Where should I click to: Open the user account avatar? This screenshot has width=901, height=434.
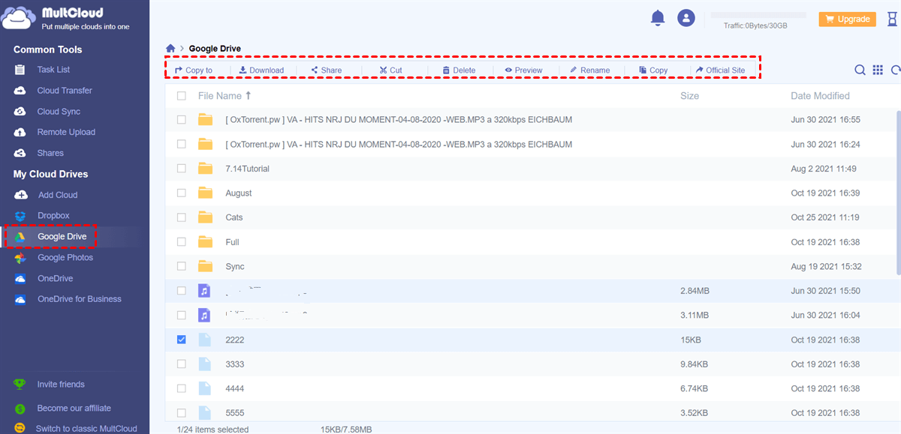(x=686, y=18)
